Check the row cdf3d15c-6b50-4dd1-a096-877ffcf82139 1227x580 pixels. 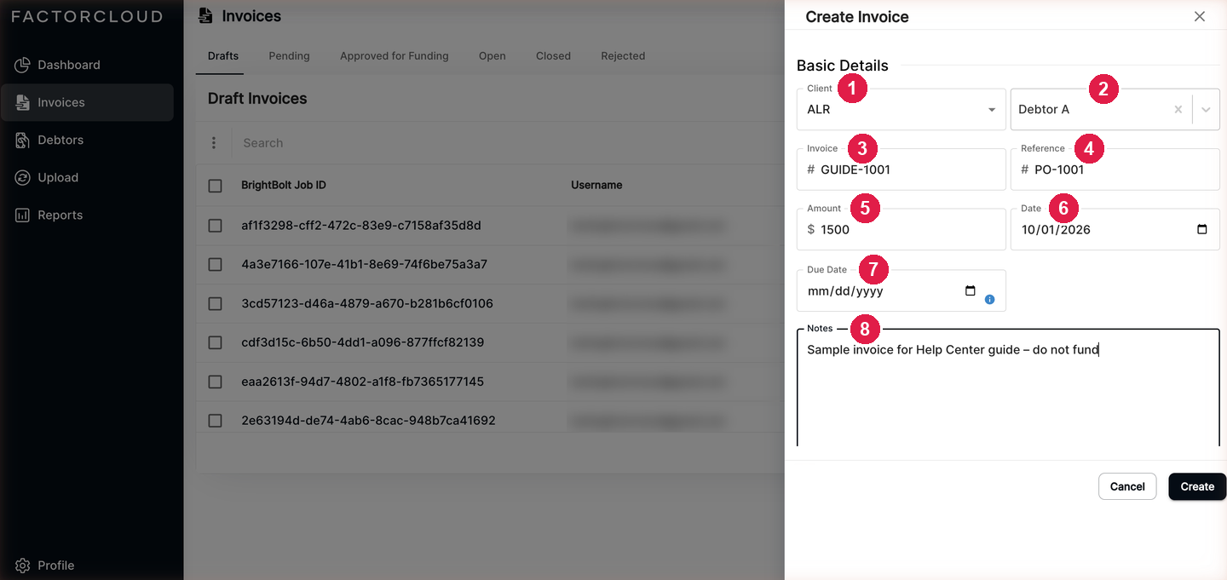pyautogui.click(x=215, y=342)
